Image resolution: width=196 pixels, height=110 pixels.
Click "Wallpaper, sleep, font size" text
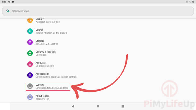[x=47, y=22]
